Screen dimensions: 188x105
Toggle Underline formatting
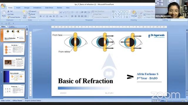pyautogui.click(x=47, y=16)
